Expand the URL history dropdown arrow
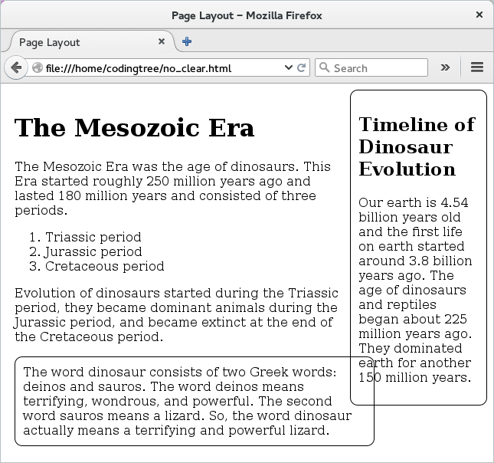This screenshot has height=463, width=494. [289, 67]
